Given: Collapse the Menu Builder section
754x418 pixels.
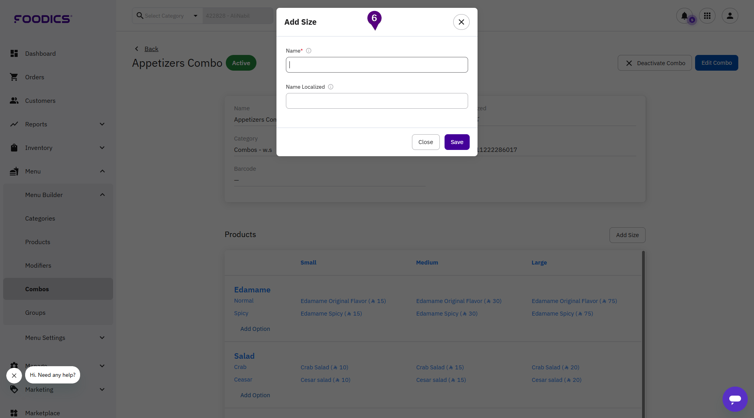Looking at the screenshot, I should pos(102,195).
